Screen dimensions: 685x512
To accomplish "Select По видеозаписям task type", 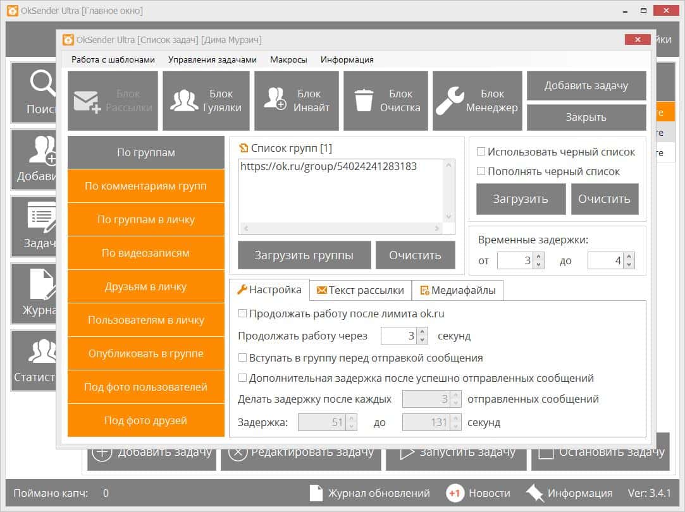I will (x=146, y=253).
